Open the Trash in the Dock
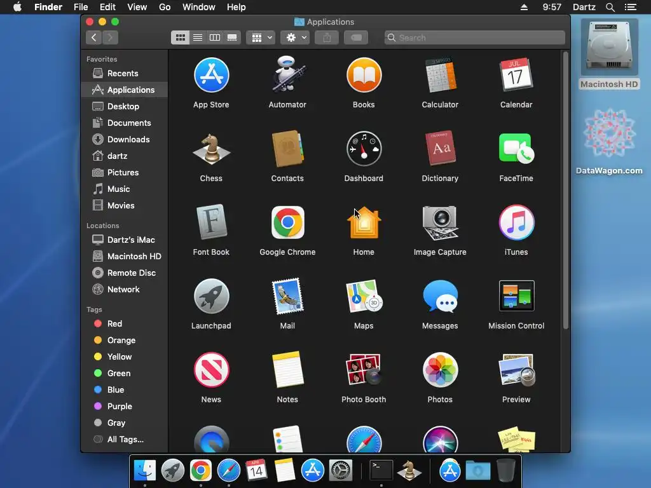The width and height of the screenshot is (651, 488). tap(505, 471)
